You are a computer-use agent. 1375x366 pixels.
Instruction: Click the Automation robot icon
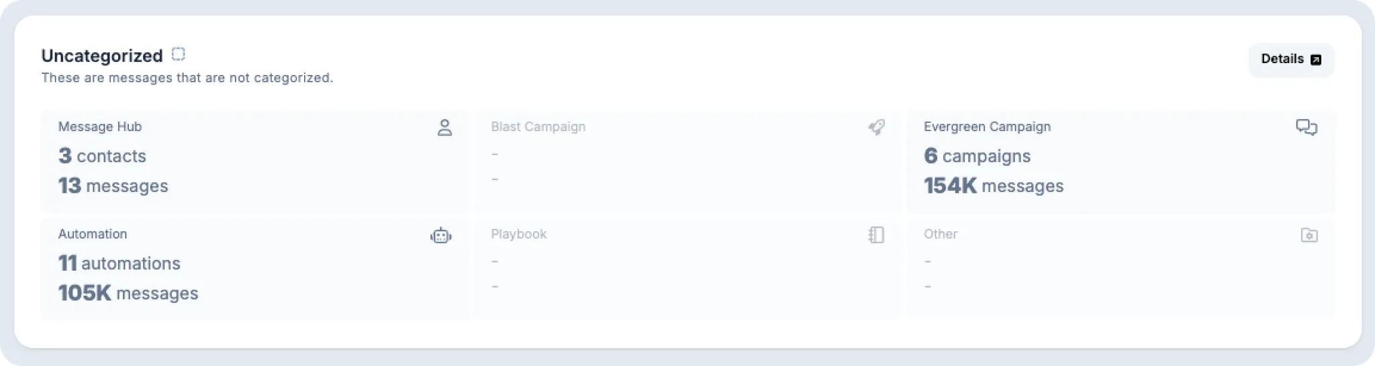click(441, 235)
